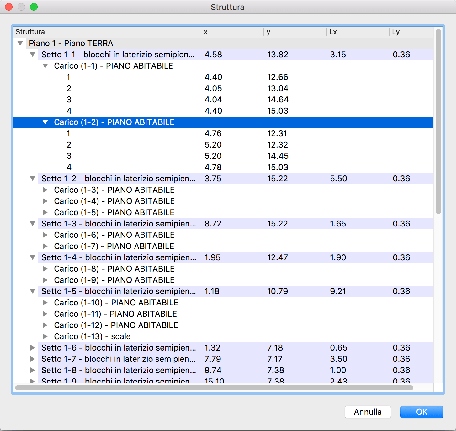Viewport: 456px width, 431px height.
Task: Expand Carico (1-5) disclosure triangle
Action: pyautogui.click(x=45, y=212)
